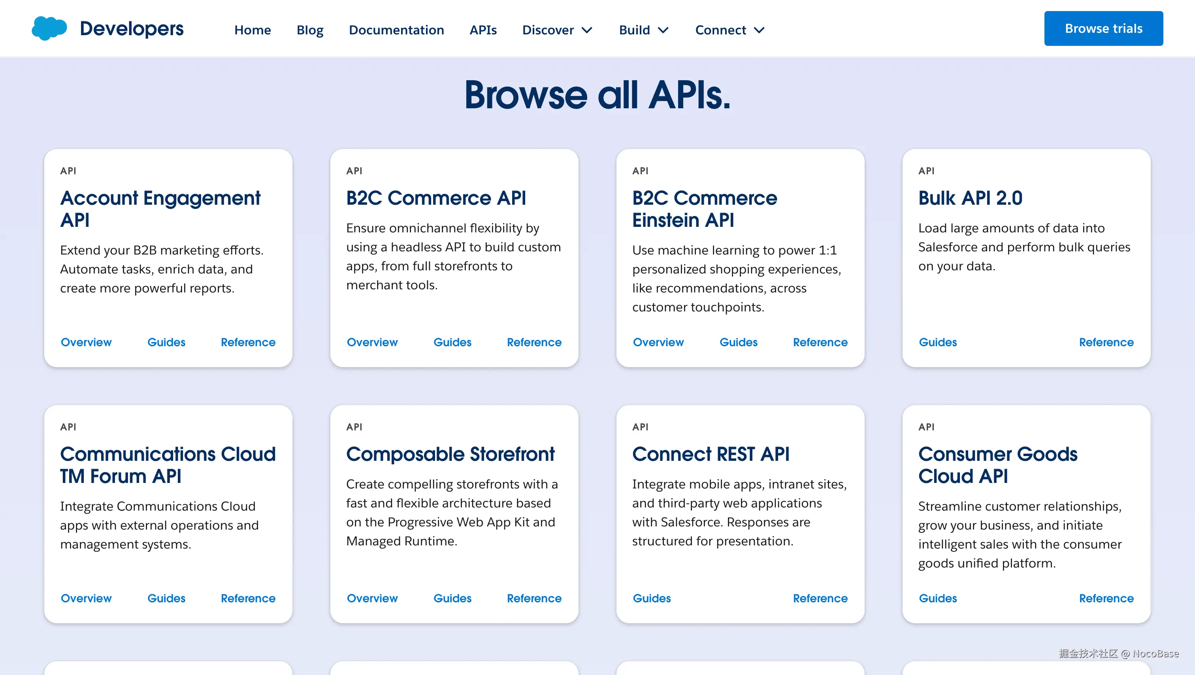
Task: Click the Salesforce cloud logo
Action: pyautogui.click(x=49, y=28)
